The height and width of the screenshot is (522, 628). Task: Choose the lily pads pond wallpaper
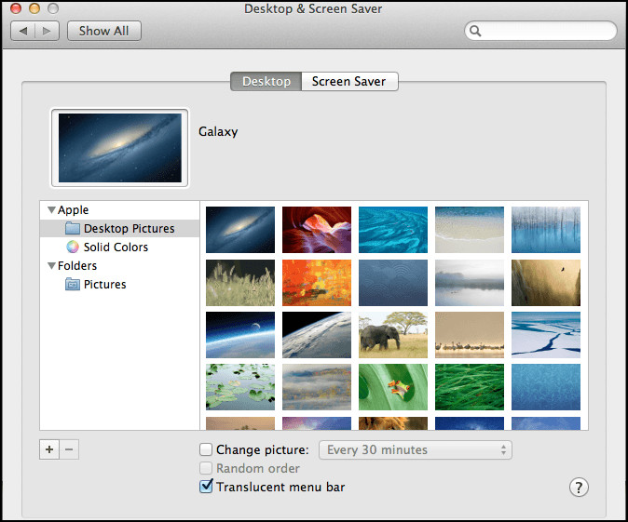point(240,387)
